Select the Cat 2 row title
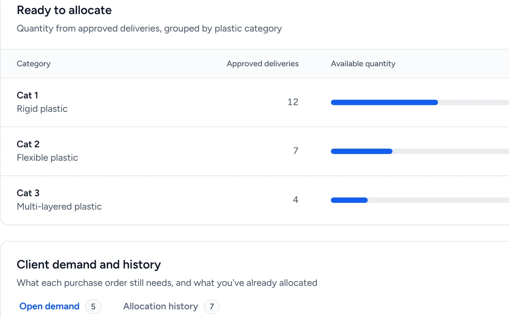 28,144
